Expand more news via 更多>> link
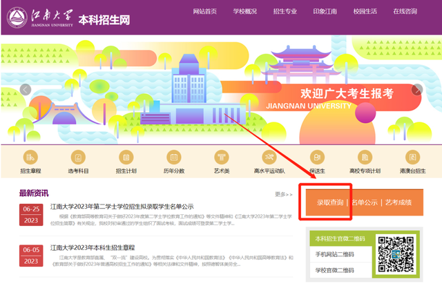This screenshot has width=442, height=286. pos(283,195)
